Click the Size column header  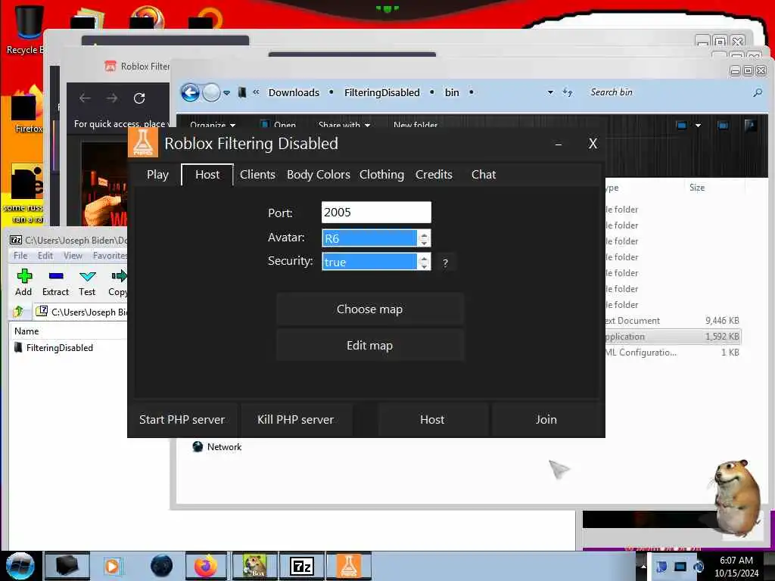697,188
